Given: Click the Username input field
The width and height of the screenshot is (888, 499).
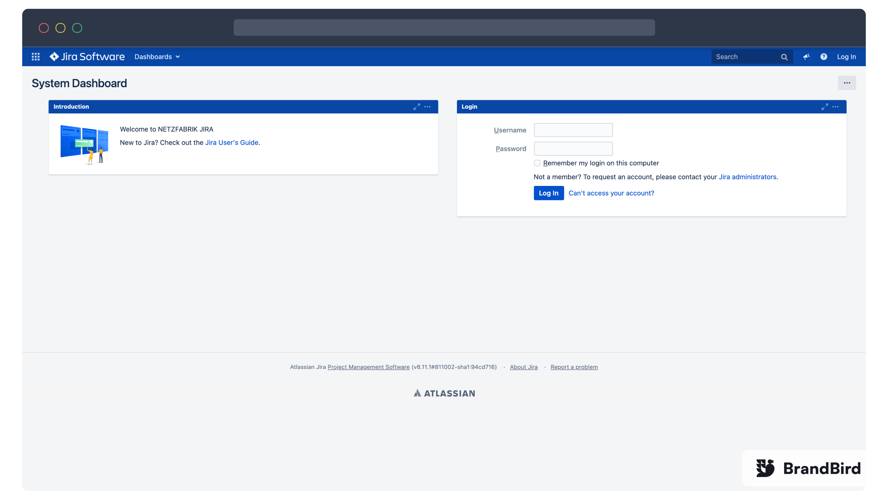Looking at the screenshot, I should [x=573, y=130].
